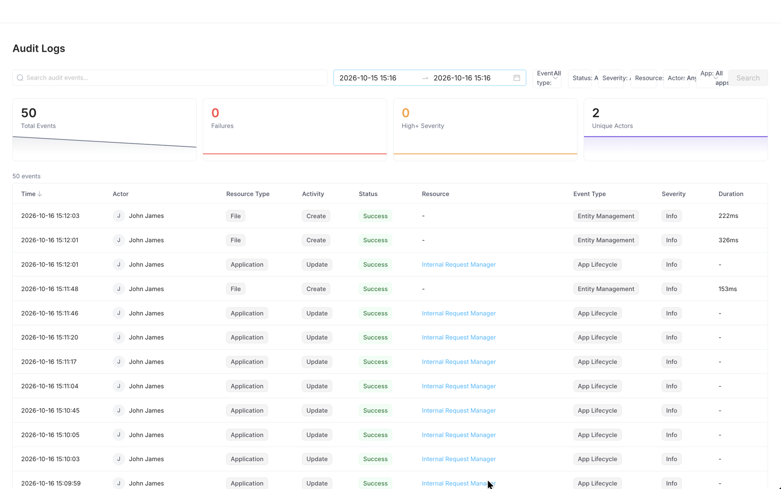Click the 222ms duration value
This screenshot has height=489, width=781.
pos(728,216)
